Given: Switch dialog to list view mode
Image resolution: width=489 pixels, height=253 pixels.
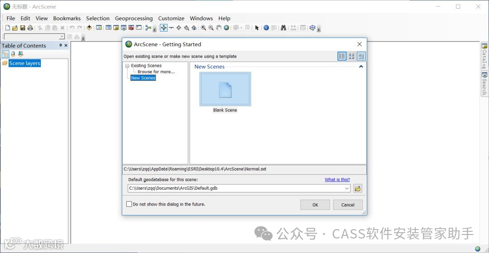Looking at the screenshot, I should point(342,56).
